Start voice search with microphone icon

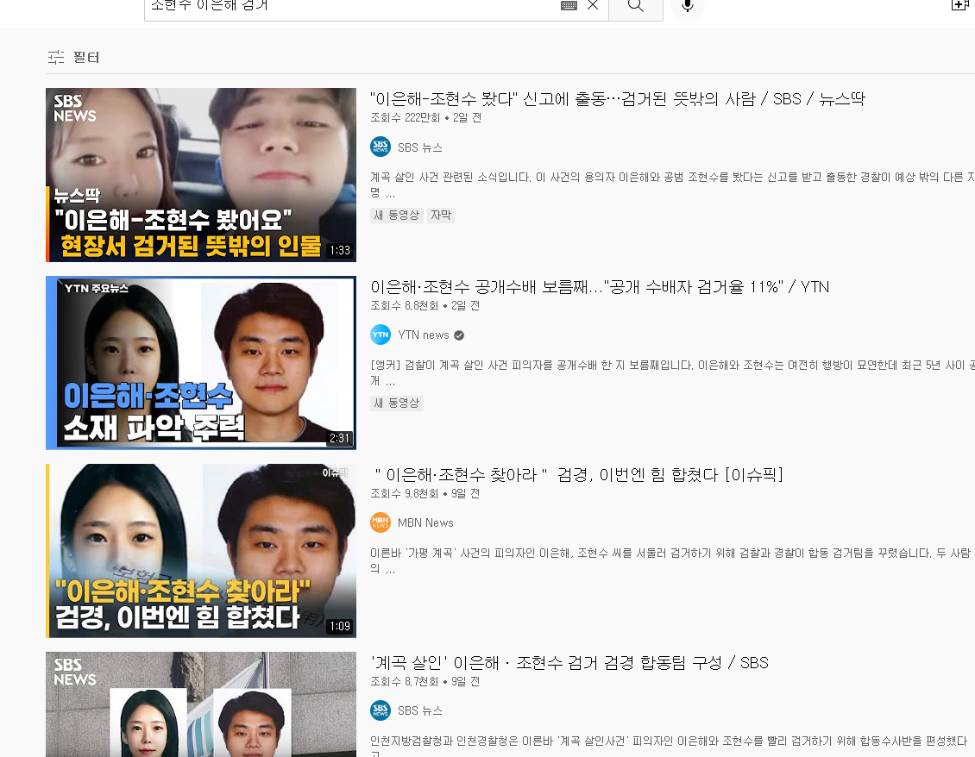pos(687,6)
